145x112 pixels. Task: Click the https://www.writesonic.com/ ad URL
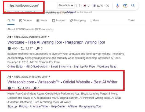pos(31,77)
